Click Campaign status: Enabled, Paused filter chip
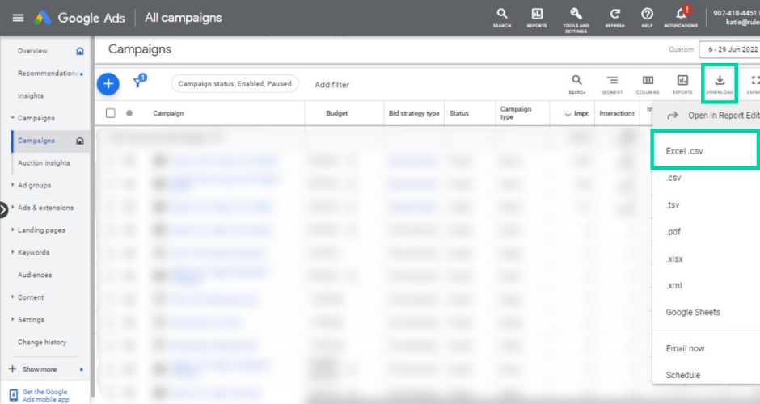This screenshot has height=404, width=760. click(235, 84)
